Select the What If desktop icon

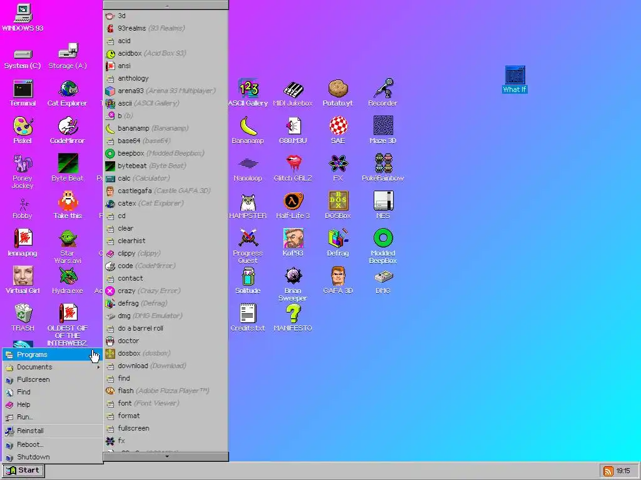tap(515, 79)
